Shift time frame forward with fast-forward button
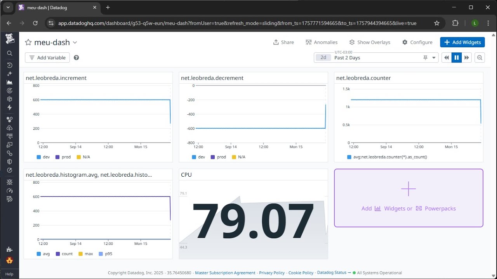The width and height of the screenshot is (497, 279). [x=467, y=58]
